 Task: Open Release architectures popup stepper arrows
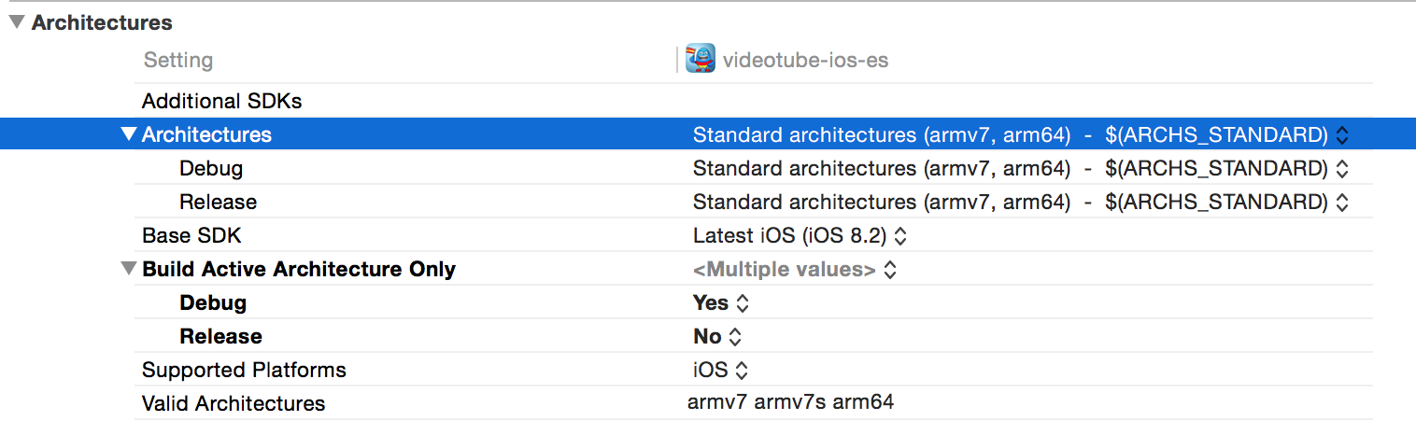tap(1342, 203)
